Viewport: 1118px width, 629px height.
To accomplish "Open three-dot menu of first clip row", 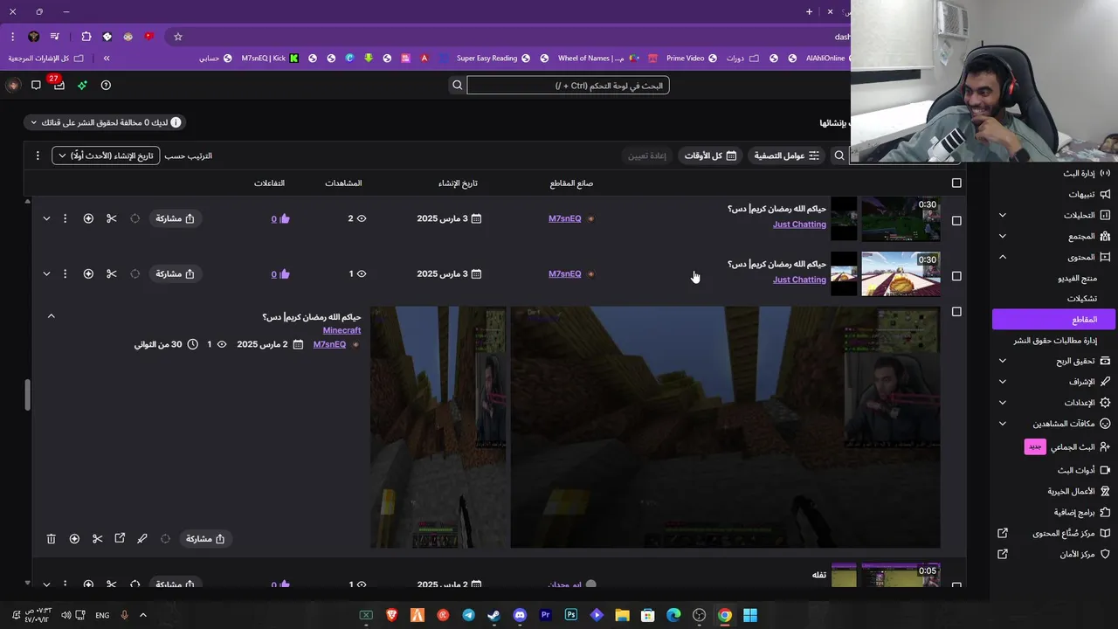I will [x=65, y=218].
